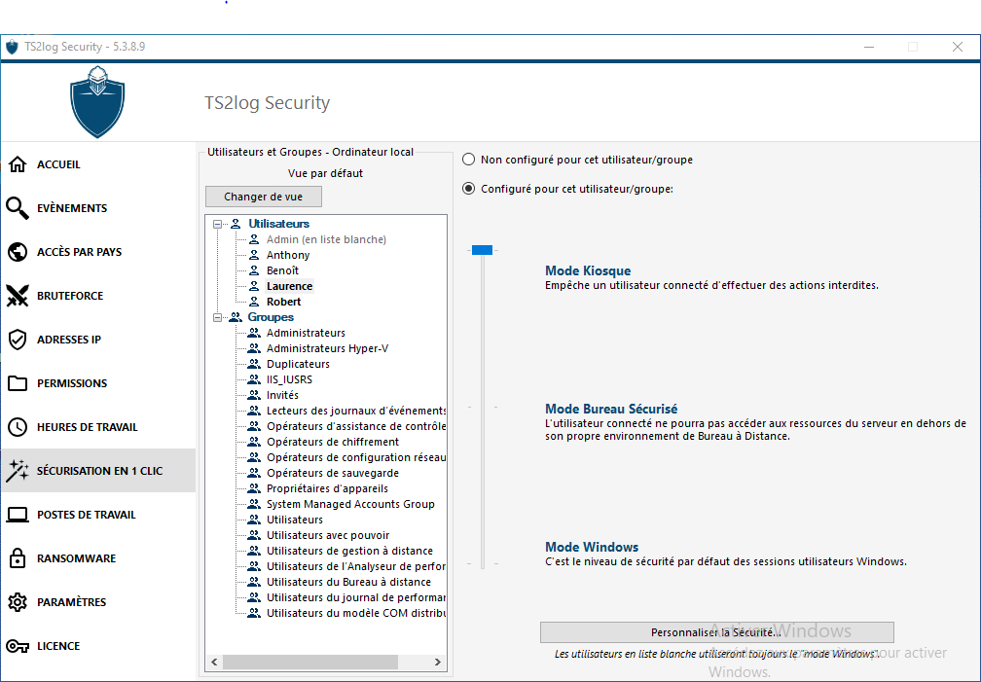
Task: Click the Mode Bureau Sécurisé heading
Action: (611, 410)
